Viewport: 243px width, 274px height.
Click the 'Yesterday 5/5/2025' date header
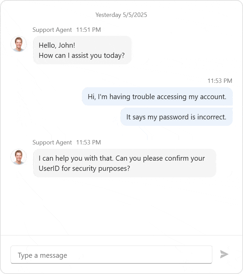pos(122,15)
